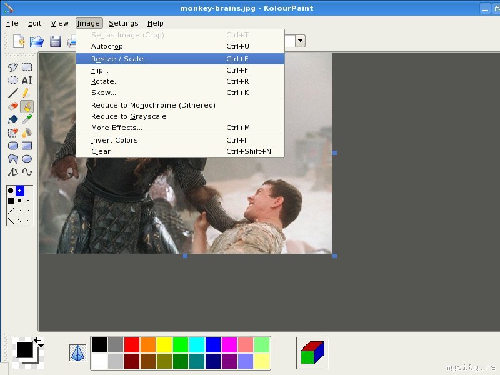Choose the medium square brush shape

[20, 201]
